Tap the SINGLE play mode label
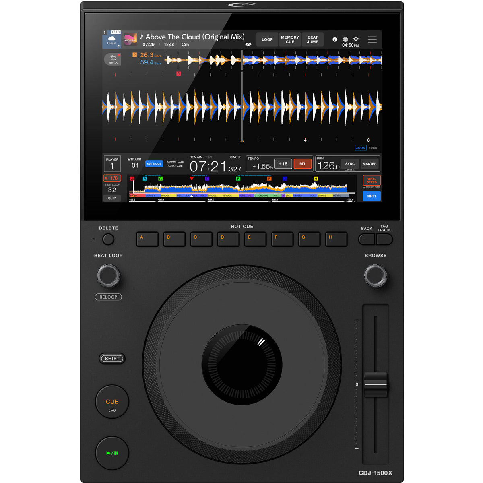 236,157
